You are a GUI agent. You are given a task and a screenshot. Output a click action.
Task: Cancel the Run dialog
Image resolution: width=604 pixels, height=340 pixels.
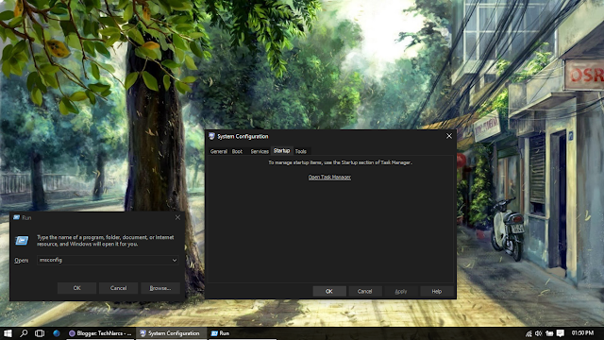pyautogui.click(x=118, y=288)
